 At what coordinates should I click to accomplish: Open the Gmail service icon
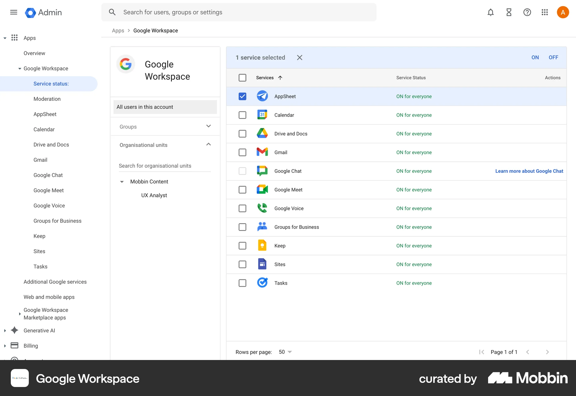click(262, 152)
